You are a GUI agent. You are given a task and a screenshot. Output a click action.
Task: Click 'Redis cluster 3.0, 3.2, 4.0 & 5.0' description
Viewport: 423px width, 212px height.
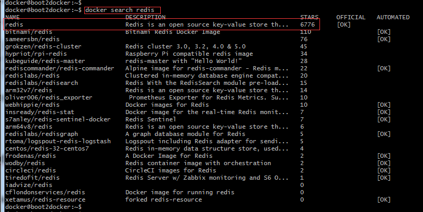185,46
